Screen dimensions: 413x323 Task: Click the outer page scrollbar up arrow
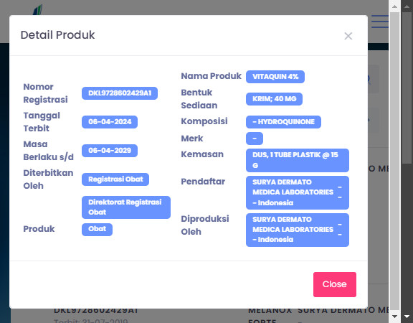coord(407,6)
